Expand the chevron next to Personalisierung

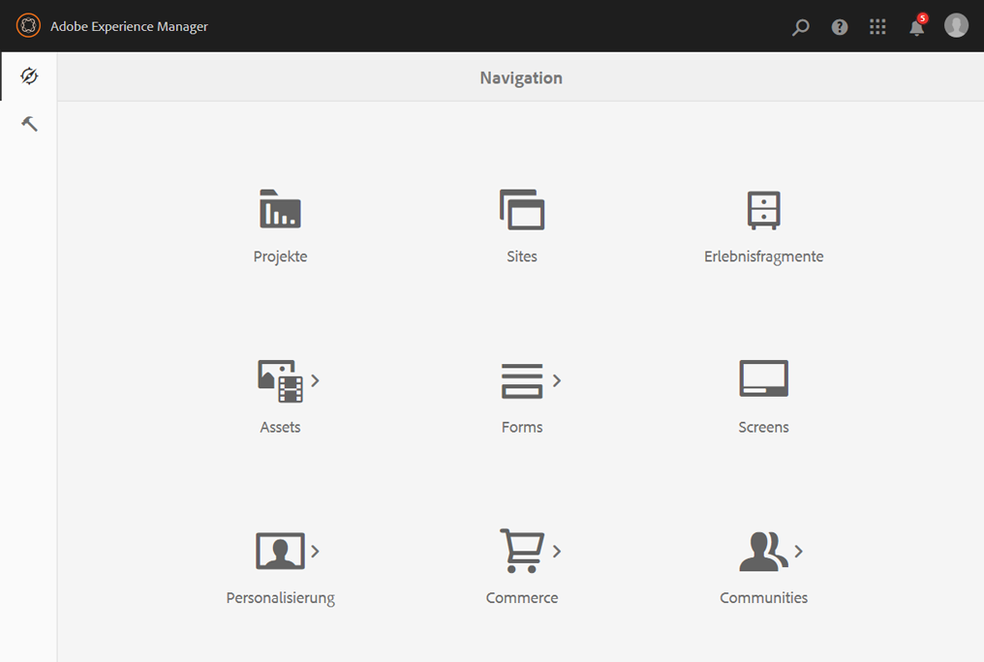(x=315, y=551)
